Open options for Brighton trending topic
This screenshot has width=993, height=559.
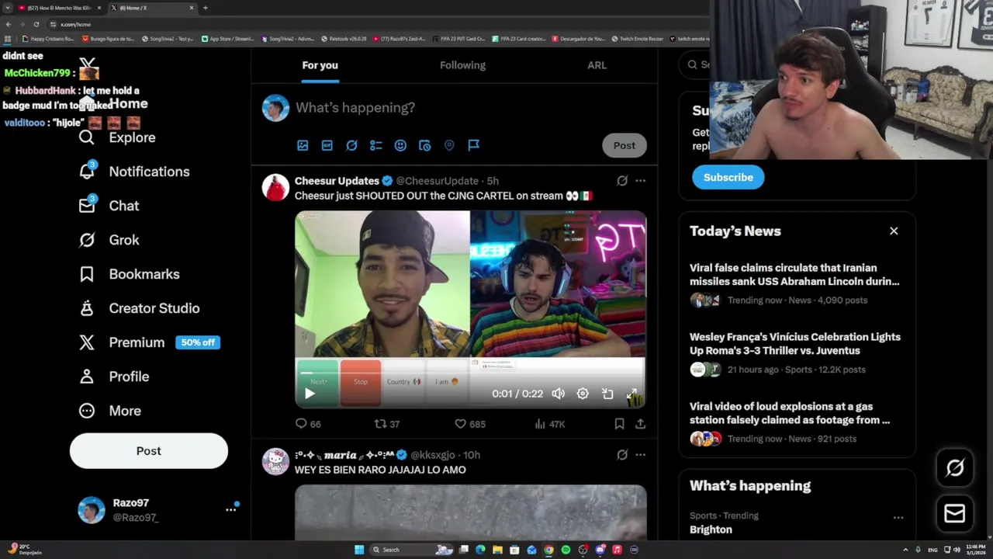pyautogui.click(x=898, y=518)
